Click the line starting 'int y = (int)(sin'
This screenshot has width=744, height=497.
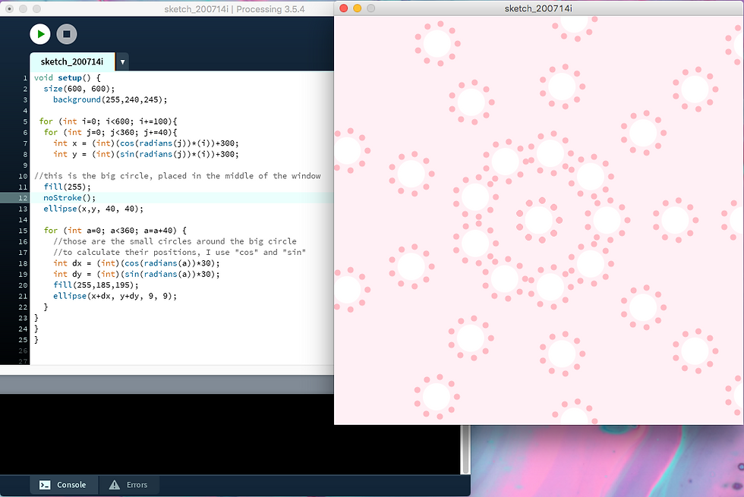pos(146,154)
